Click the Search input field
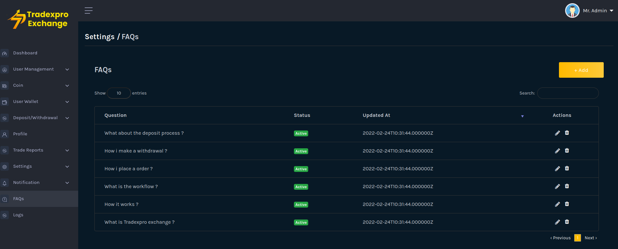Viewport: 618px width, 249px height. 568,93
